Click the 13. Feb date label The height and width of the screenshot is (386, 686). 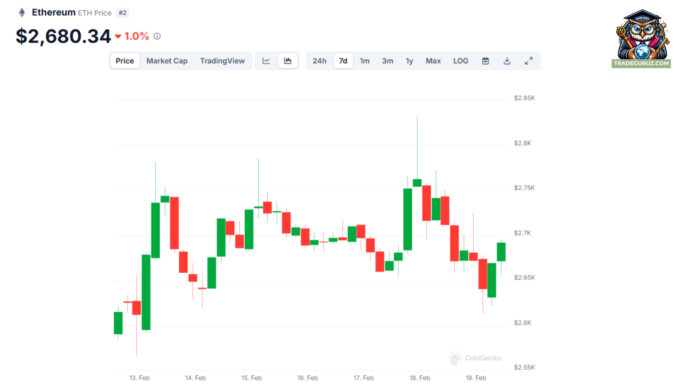139,378
